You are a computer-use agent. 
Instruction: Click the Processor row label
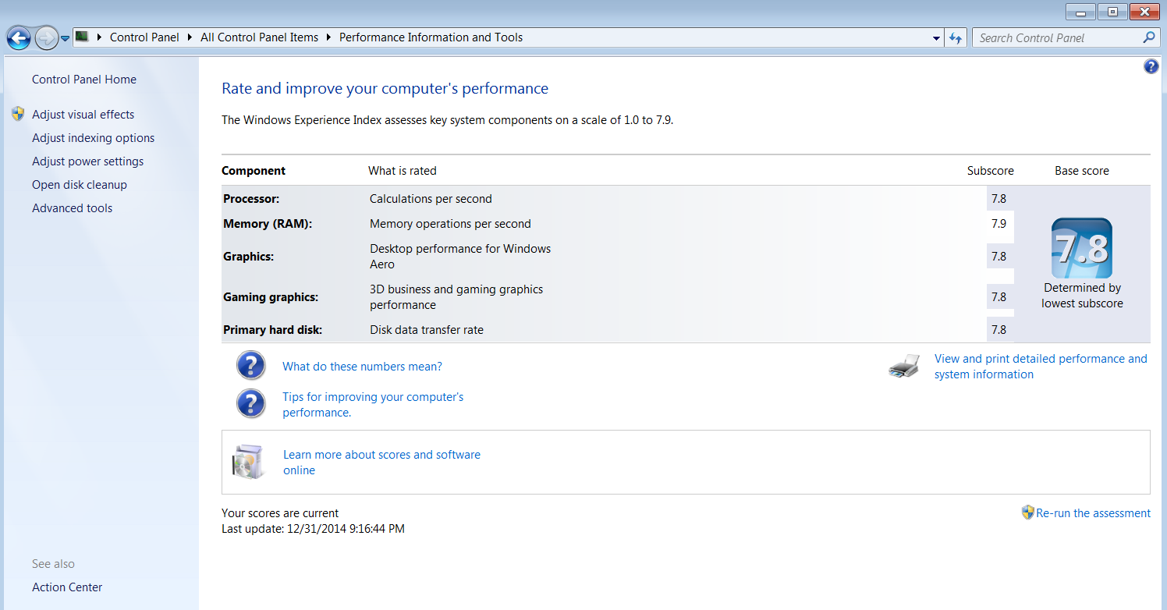point(251,199)
